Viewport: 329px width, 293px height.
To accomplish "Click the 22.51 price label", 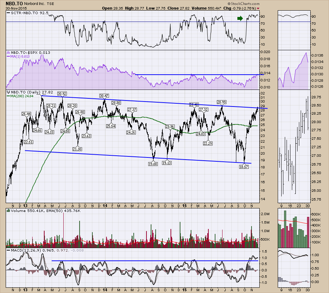I will [28, 142].
